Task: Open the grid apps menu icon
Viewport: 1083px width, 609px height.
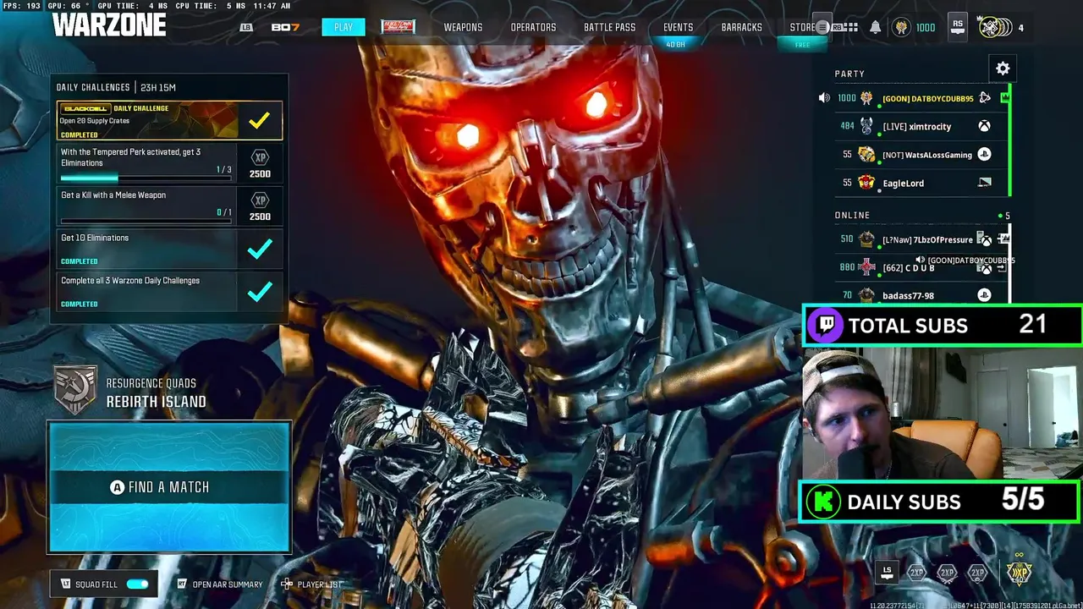Action: point(852,27)
